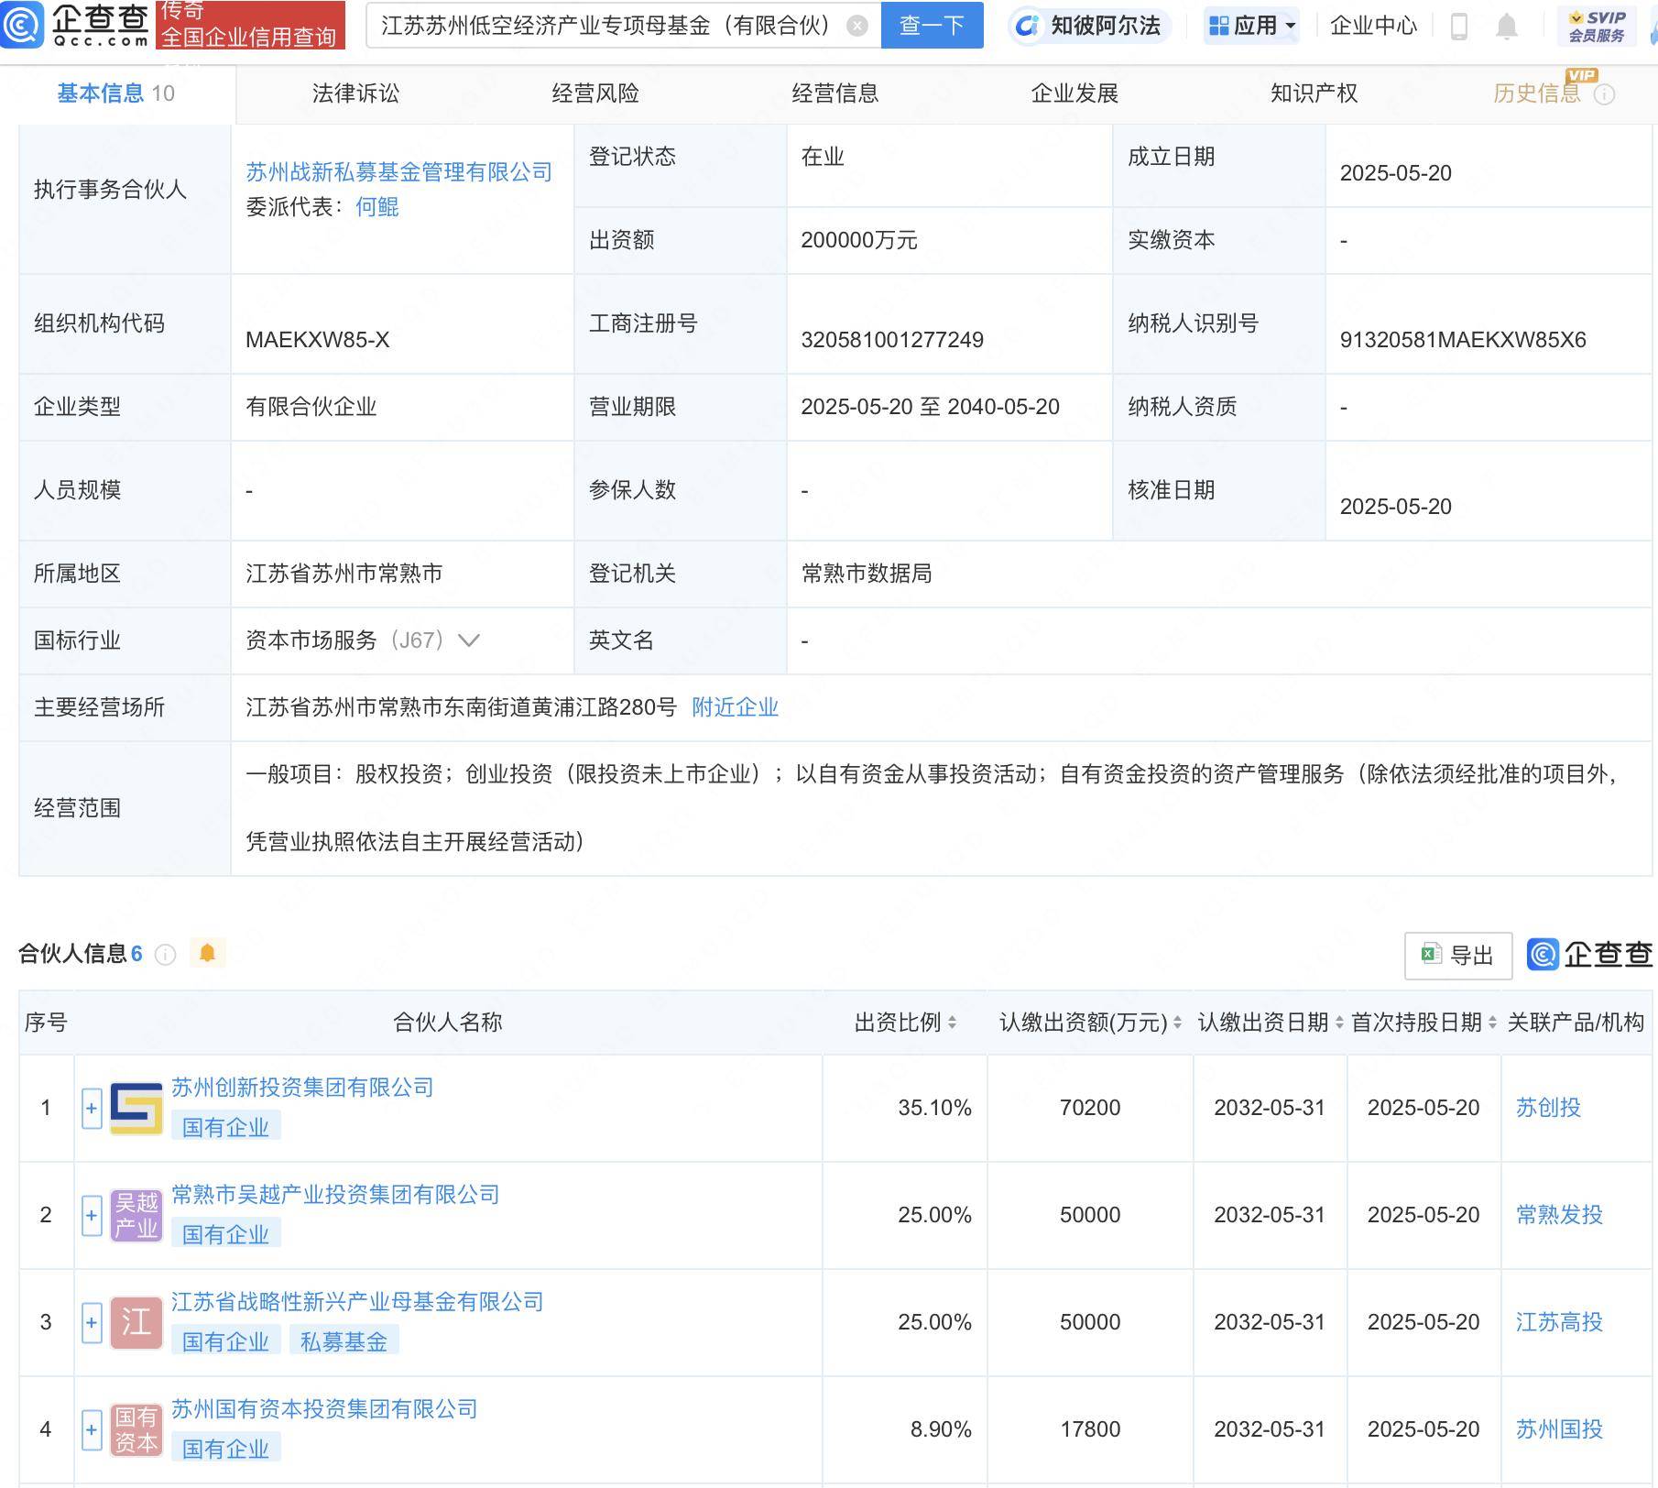Clear the search box with the x icon

click(856, 26)
